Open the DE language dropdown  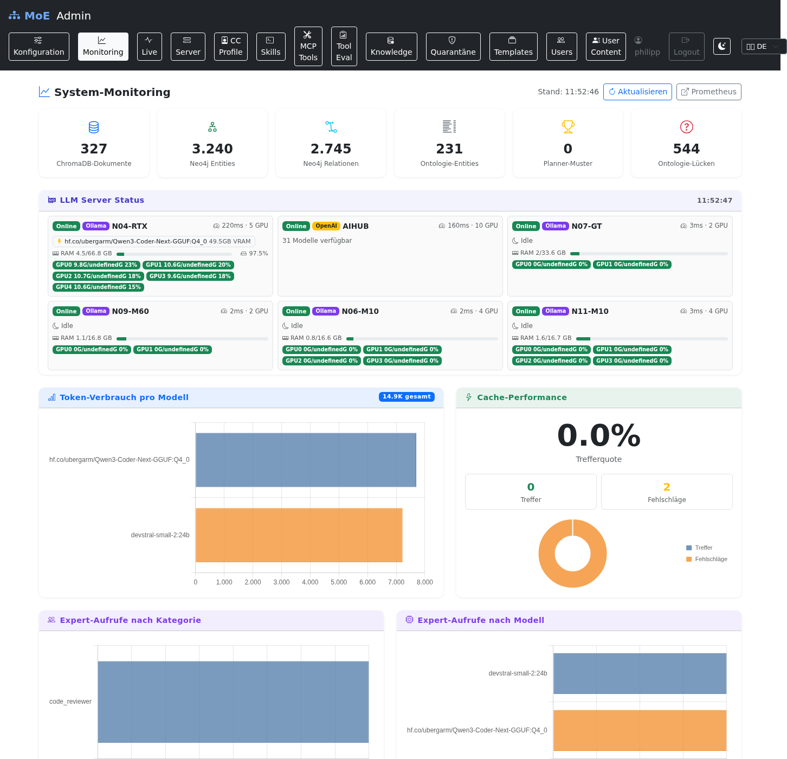763,47
